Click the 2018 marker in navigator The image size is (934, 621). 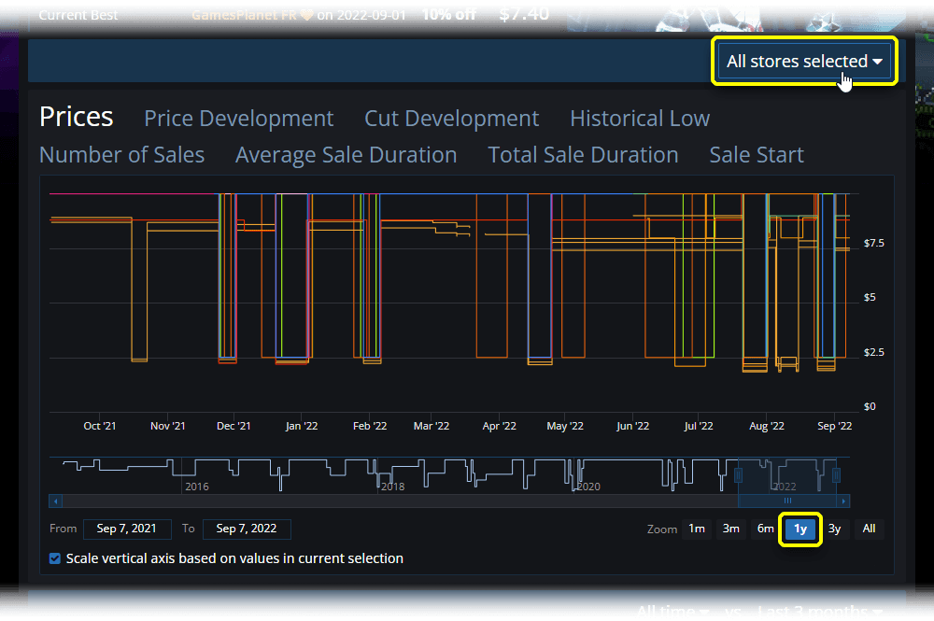[x=392, y=487]
